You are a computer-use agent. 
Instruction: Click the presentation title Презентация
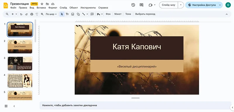[x=20, y=4]
